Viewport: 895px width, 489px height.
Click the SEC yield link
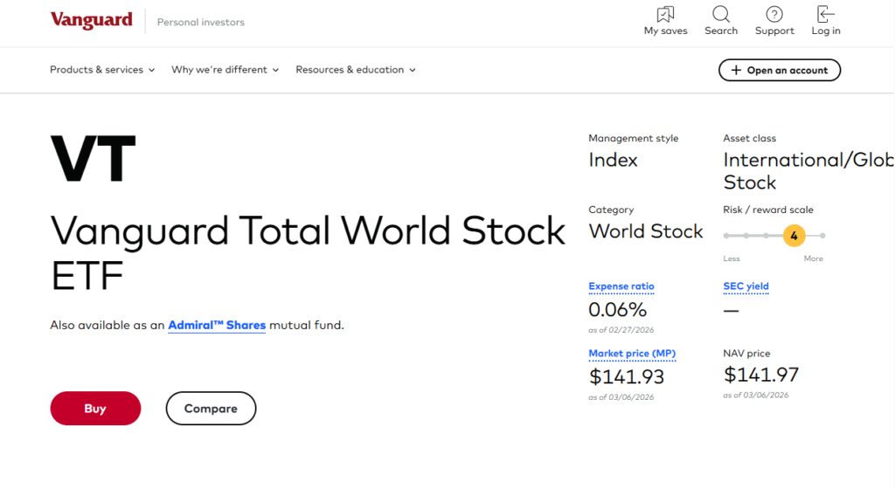point(746,286)
